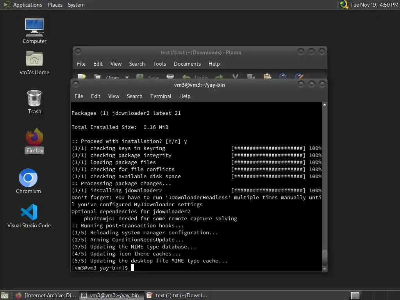Click Pluma window menu button at title left
The width and height of the screenshot is (400, 300).
pos(78,52)
